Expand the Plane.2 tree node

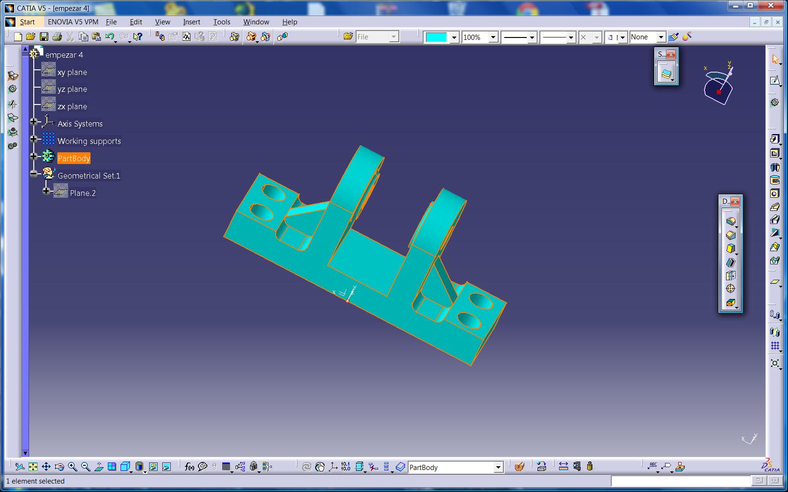click(x=46, y=191)
